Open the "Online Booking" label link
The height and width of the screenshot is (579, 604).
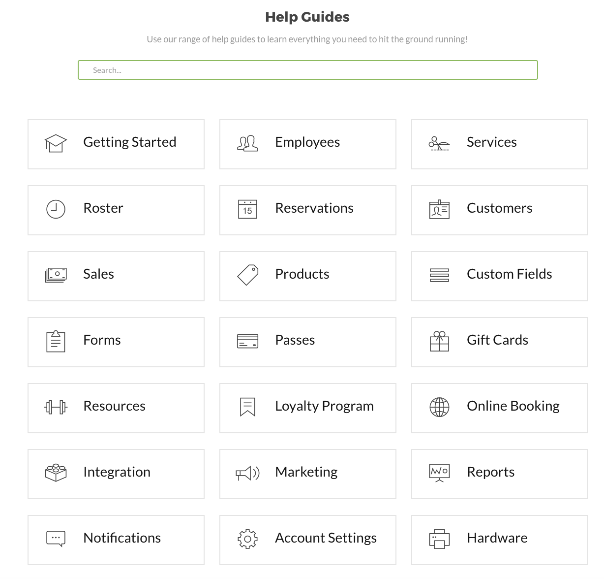(x=513, y=406)
